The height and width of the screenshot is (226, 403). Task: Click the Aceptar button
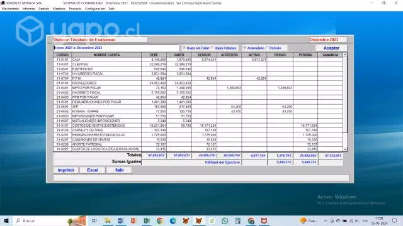click(x=331, y=48)
